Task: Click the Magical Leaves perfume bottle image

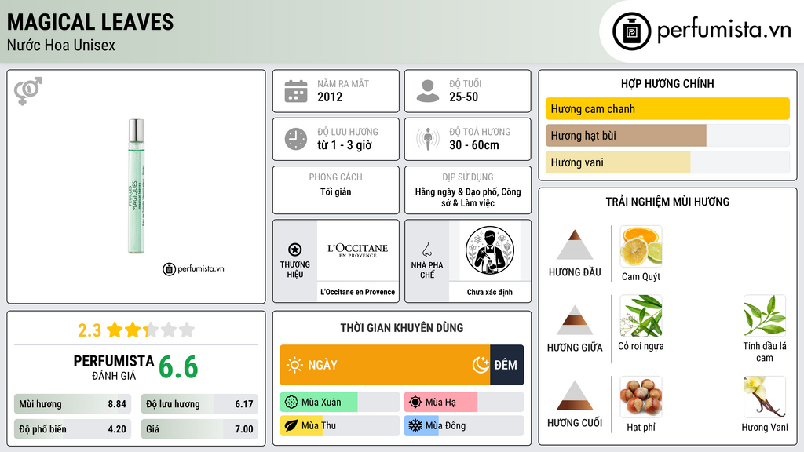Action: click(137, 186)
